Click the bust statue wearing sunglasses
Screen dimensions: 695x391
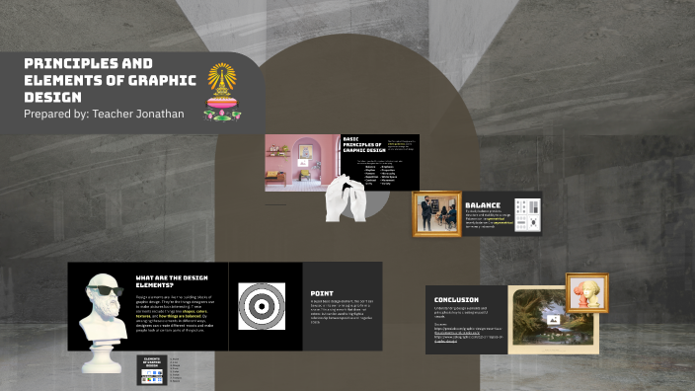tap(104, 322)
